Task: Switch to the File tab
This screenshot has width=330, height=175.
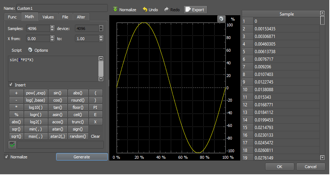Action: [x=65, y=17]
